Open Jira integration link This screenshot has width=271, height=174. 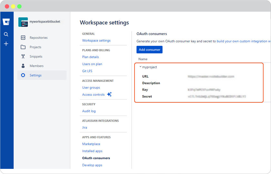[x=85, y=127]
